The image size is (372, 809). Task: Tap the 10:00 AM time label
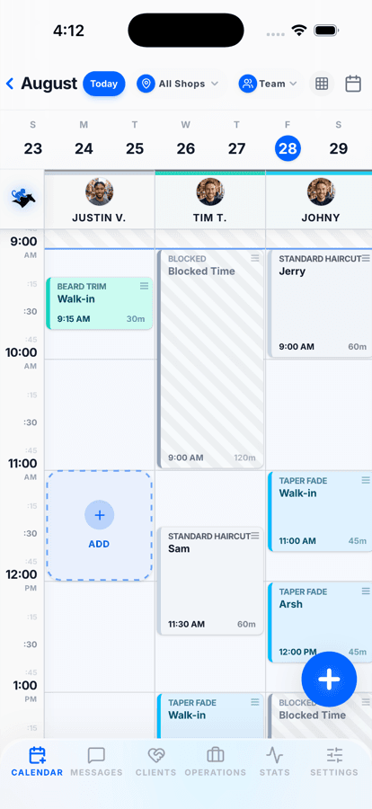pos(22,358)
